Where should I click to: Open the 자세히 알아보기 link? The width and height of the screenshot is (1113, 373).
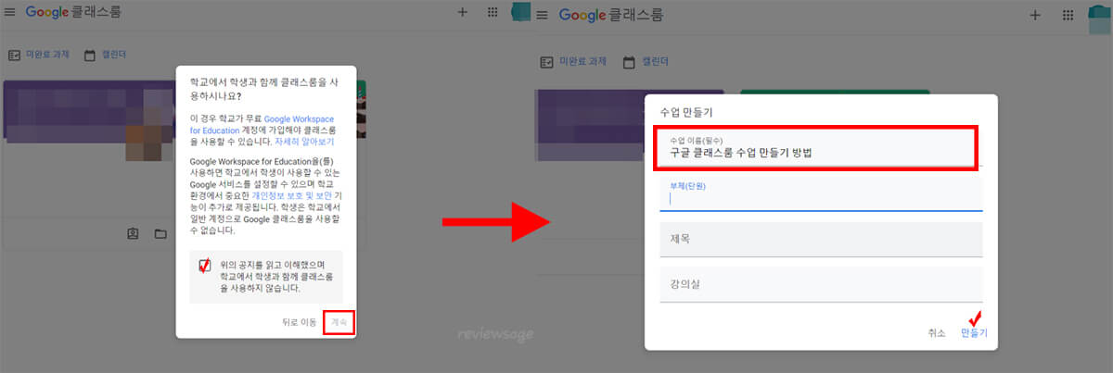303,143
